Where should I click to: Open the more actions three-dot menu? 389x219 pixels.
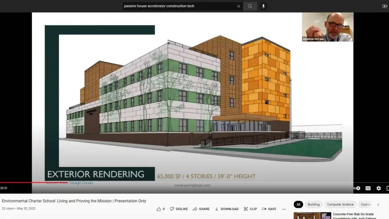click(x=284, y=209)
